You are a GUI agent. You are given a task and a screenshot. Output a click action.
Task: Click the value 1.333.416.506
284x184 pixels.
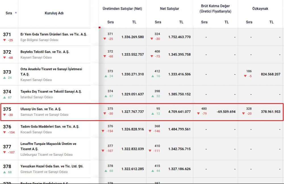(x=179, y=74)
